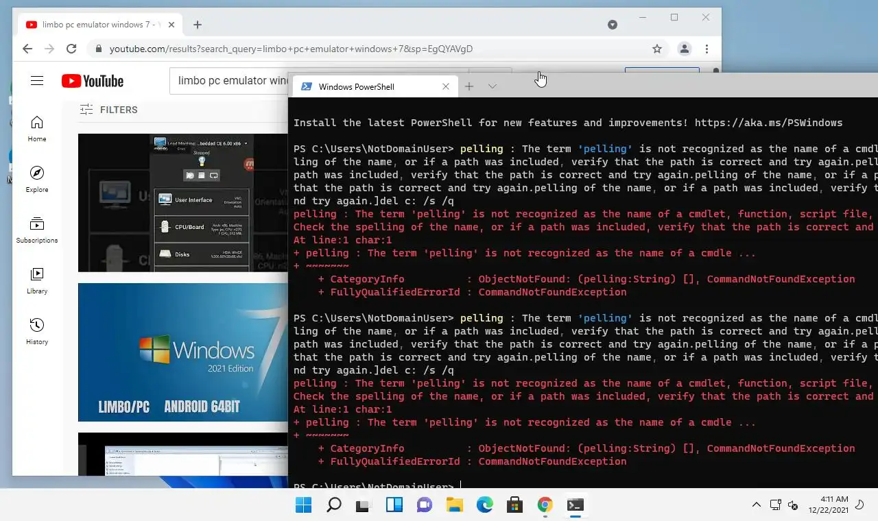Open network status tray icon
Screen dimensions: 878x521
pyautogui.click(x=775, y=505)
